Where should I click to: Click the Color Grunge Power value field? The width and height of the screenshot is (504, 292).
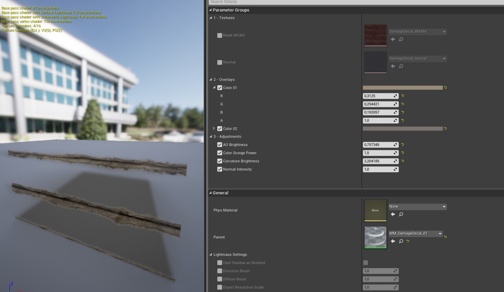point(381,153)
